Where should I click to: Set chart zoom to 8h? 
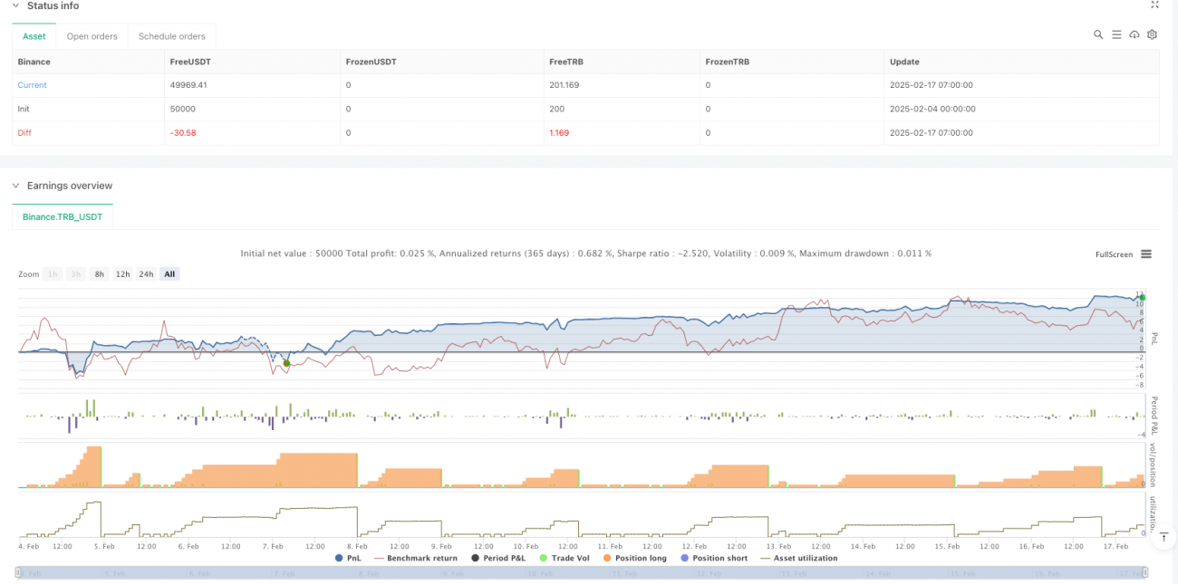point(99,274)
